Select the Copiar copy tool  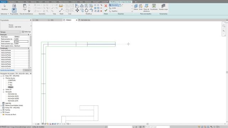click(x=82, y=10)
